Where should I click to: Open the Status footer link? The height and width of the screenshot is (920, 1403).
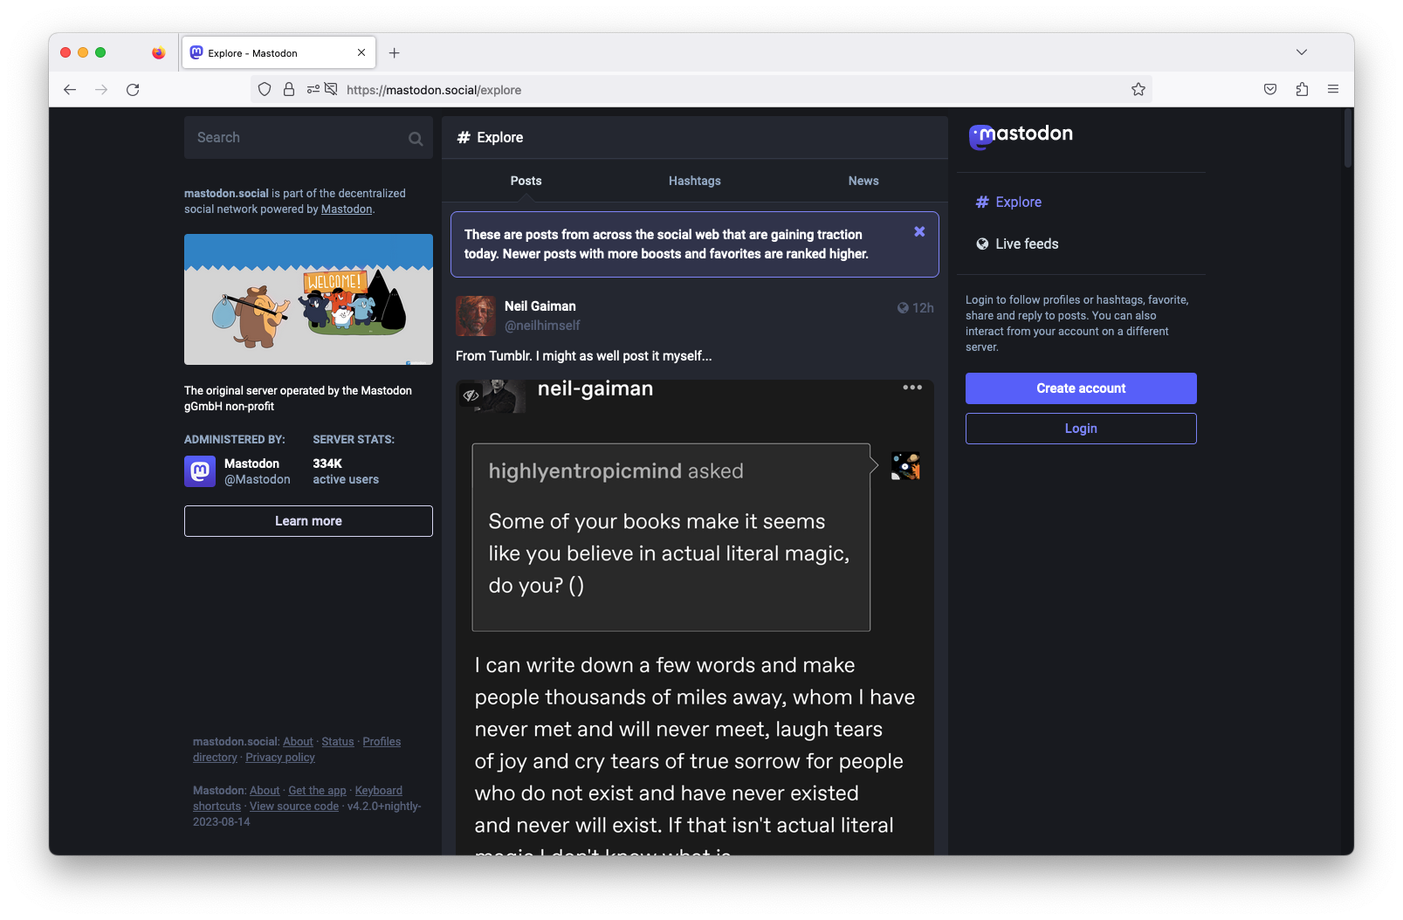click(x=338, y=742)
